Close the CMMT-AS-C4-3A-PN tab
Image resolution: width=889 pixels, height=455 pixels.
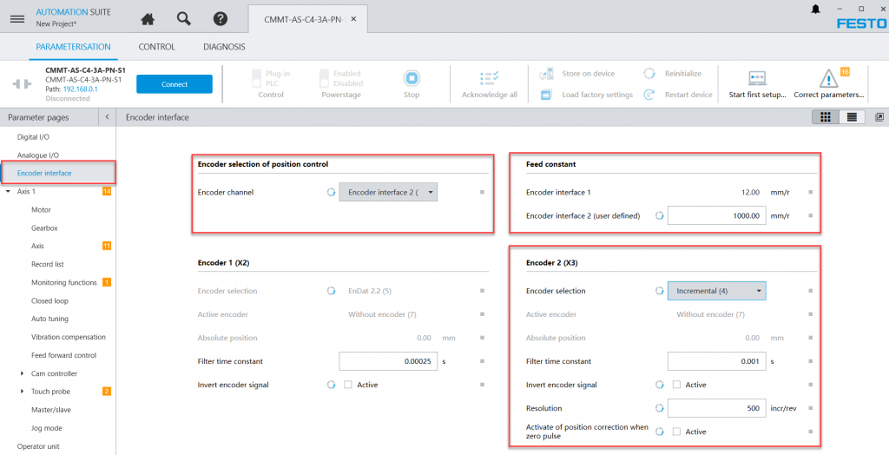click(354, 19)
